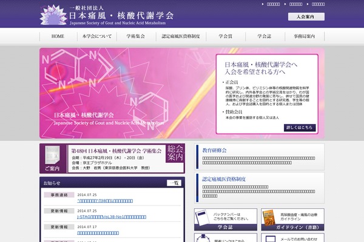Viewport: 364px width, 242px height.
Task: Click the 更新情報 label next to 2014.07.17
Action: pos(59,227)
